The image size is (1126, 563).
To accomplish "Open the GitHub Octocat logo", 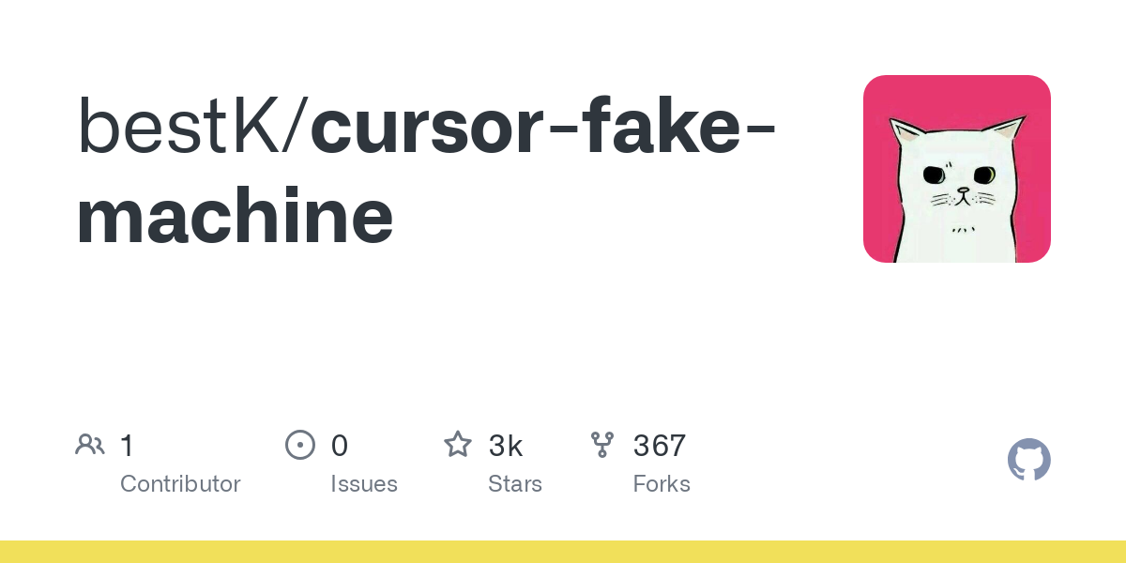I will click(x=1029, y=460).
